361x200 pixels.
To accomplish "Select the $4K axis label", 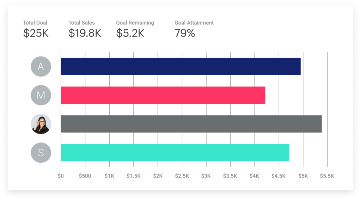I will click(x=254, y=176).
